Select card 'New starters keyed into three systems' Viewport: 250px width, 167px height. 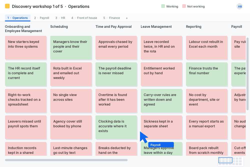point(26,48)
